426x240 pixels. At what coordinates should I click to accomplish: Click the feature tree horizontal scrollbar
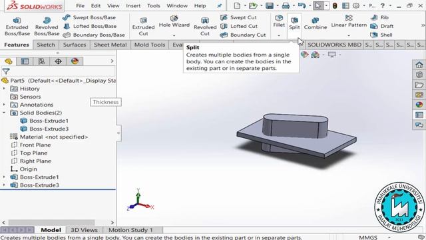pos(52,222)
